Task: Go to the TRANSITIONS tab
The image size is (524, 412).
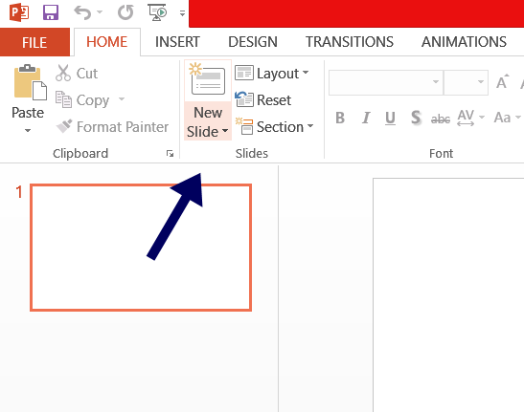Action: 350,42
